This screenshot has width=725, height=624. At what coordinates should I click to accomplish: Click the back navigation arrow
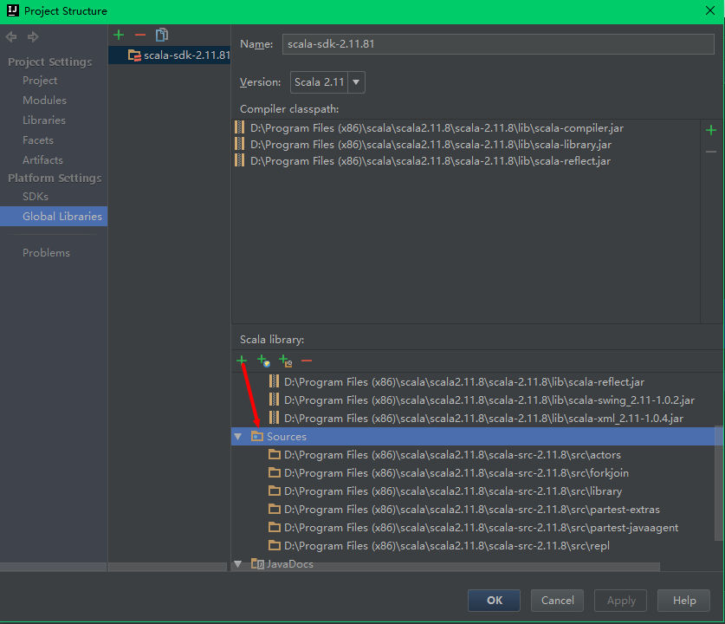11,36
